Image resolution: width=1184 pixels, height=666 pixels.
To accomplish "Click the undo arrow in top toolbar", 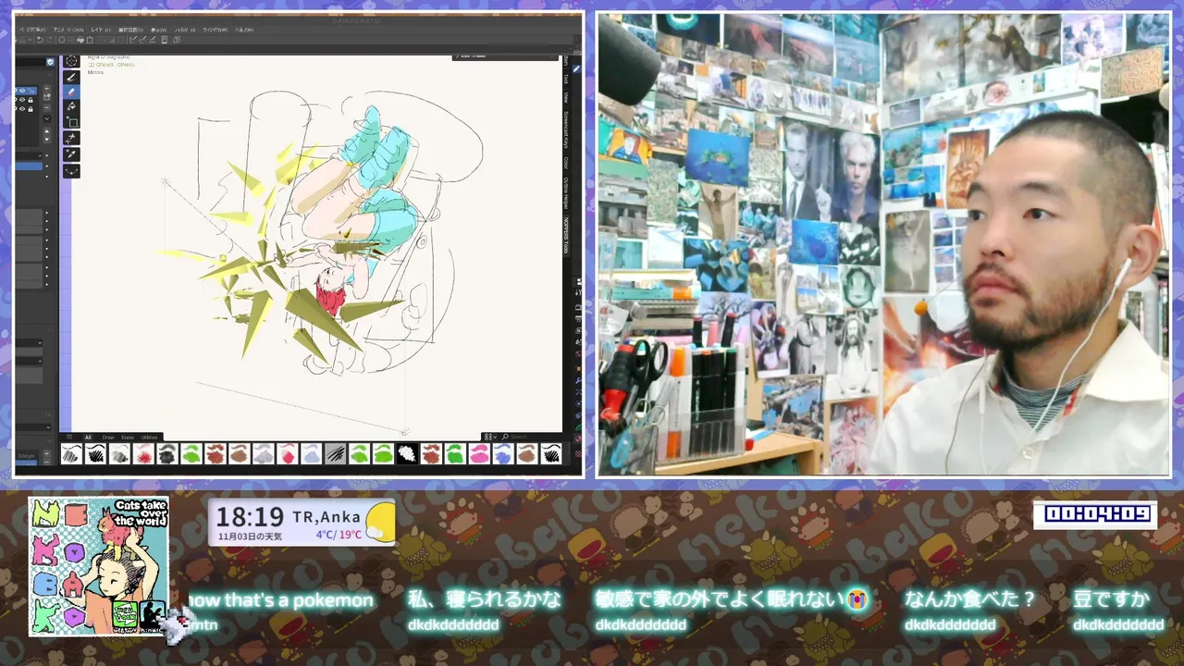I will [x=40, y=40].
